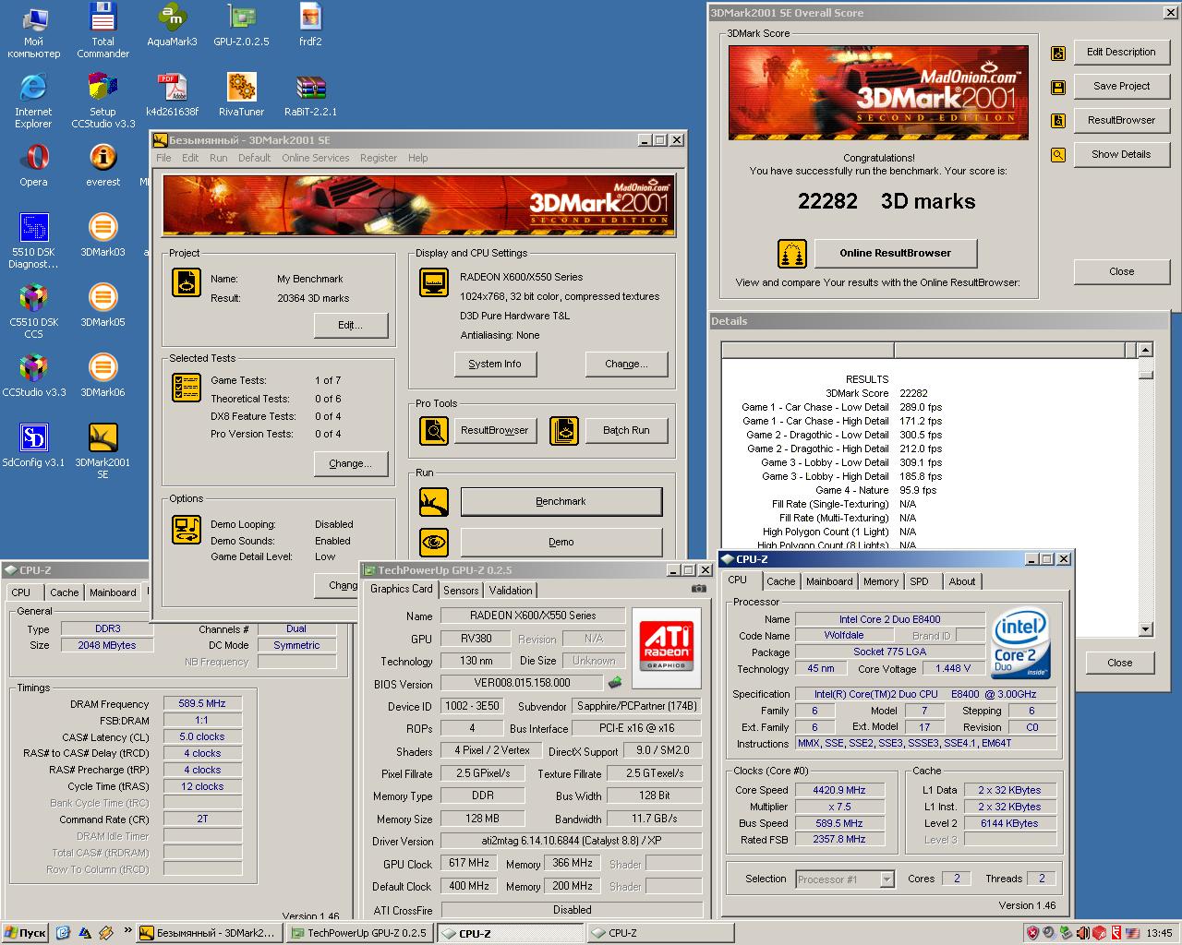Open 5510 DSK Diagnostics icon

click(x=33, y=240)
